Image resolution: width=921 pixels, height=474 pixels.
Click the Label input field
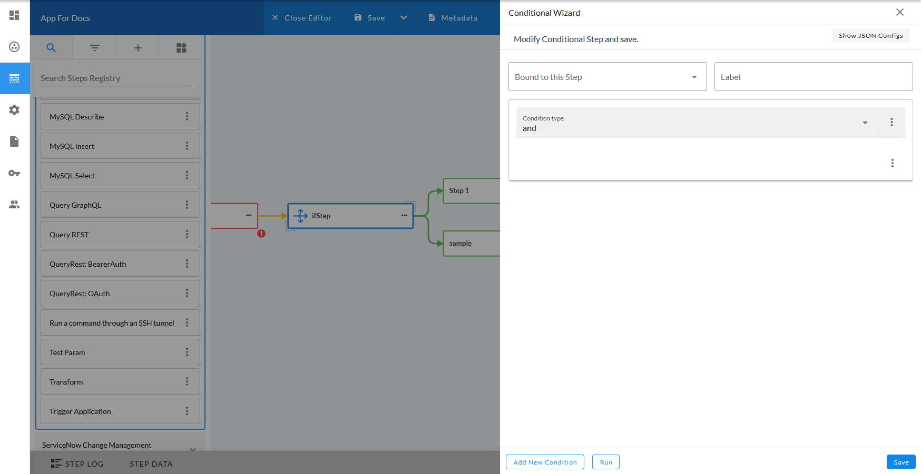point(813,77)
